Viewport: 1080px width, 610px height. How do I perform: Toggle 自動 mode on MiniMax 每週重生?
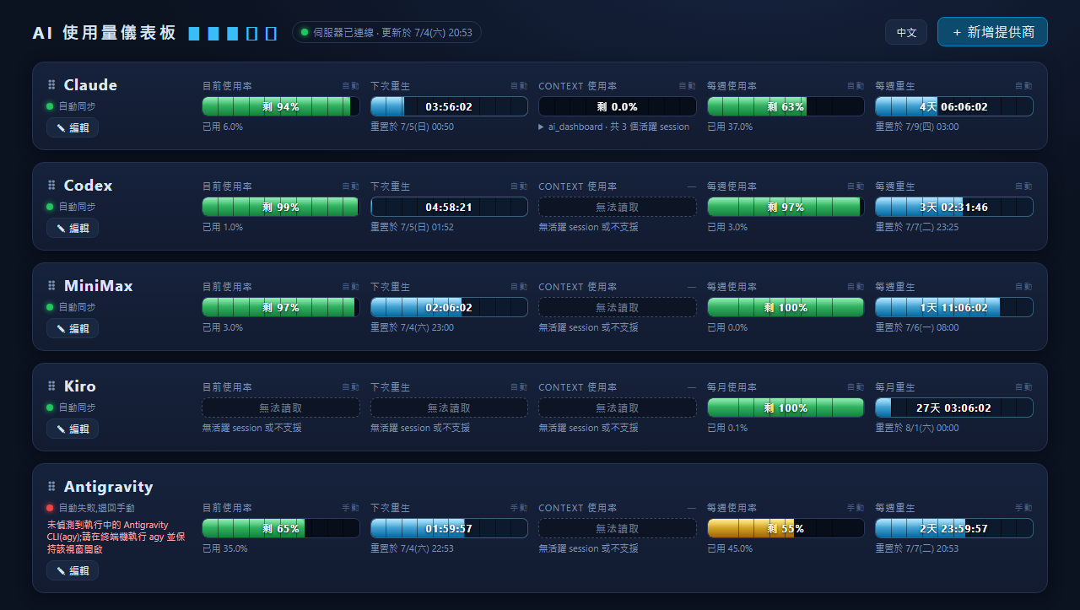coord(1023,287)
